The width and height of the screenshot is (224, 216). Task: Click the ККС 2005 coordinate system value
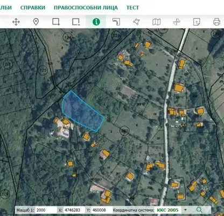coord(167,210)
